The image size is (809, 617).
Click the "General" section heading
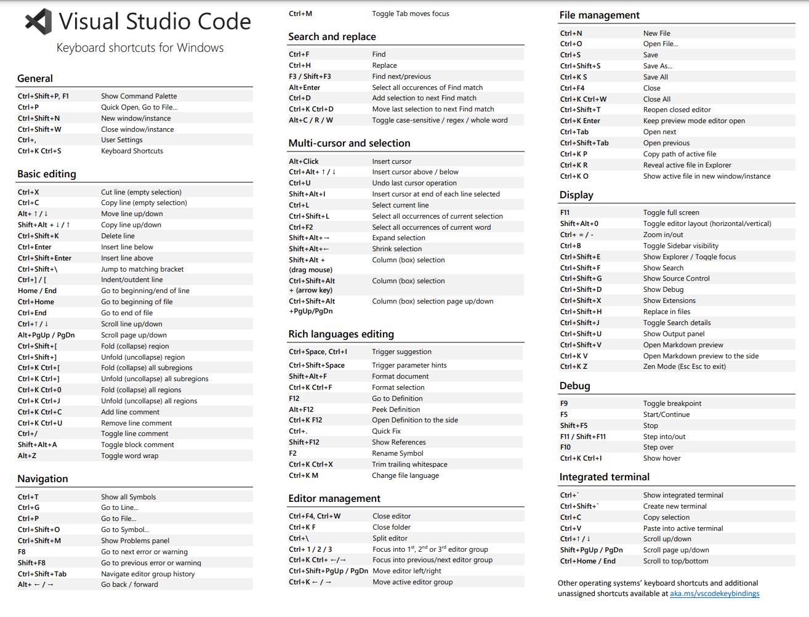pyautogui.click(x=35, y=79)
